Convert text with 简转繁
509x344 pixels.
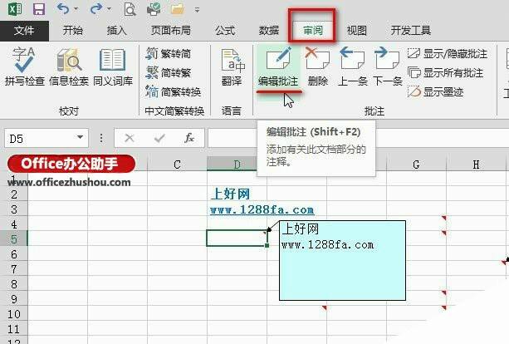pyautogui.click(x=169, y=73)
